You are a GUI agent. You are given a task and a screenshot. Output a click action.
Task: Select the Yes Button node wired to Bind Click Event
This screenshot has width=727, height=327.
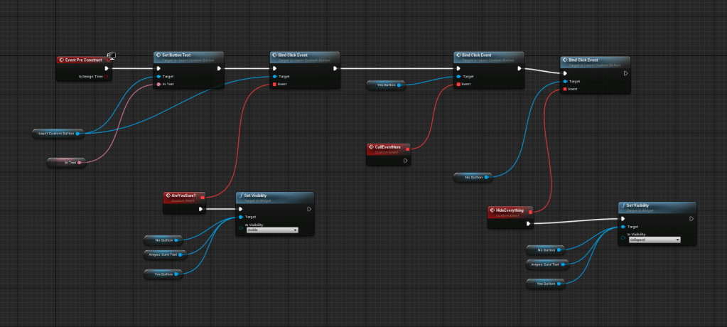coord(384,85)
